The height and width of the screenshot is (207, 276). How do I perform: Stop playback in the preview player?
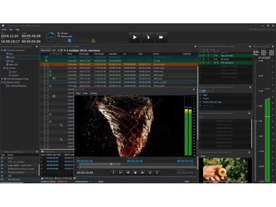coord(135,173)
